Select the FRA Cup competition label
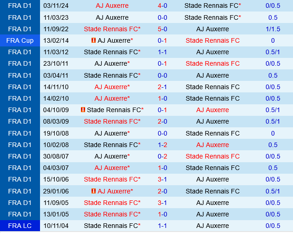Viewport: 293px width, 233px height. pos(20,40)
